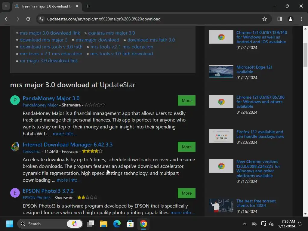Go back to the previous page
This screenshot has width=308, height=231.
point(7,19)
